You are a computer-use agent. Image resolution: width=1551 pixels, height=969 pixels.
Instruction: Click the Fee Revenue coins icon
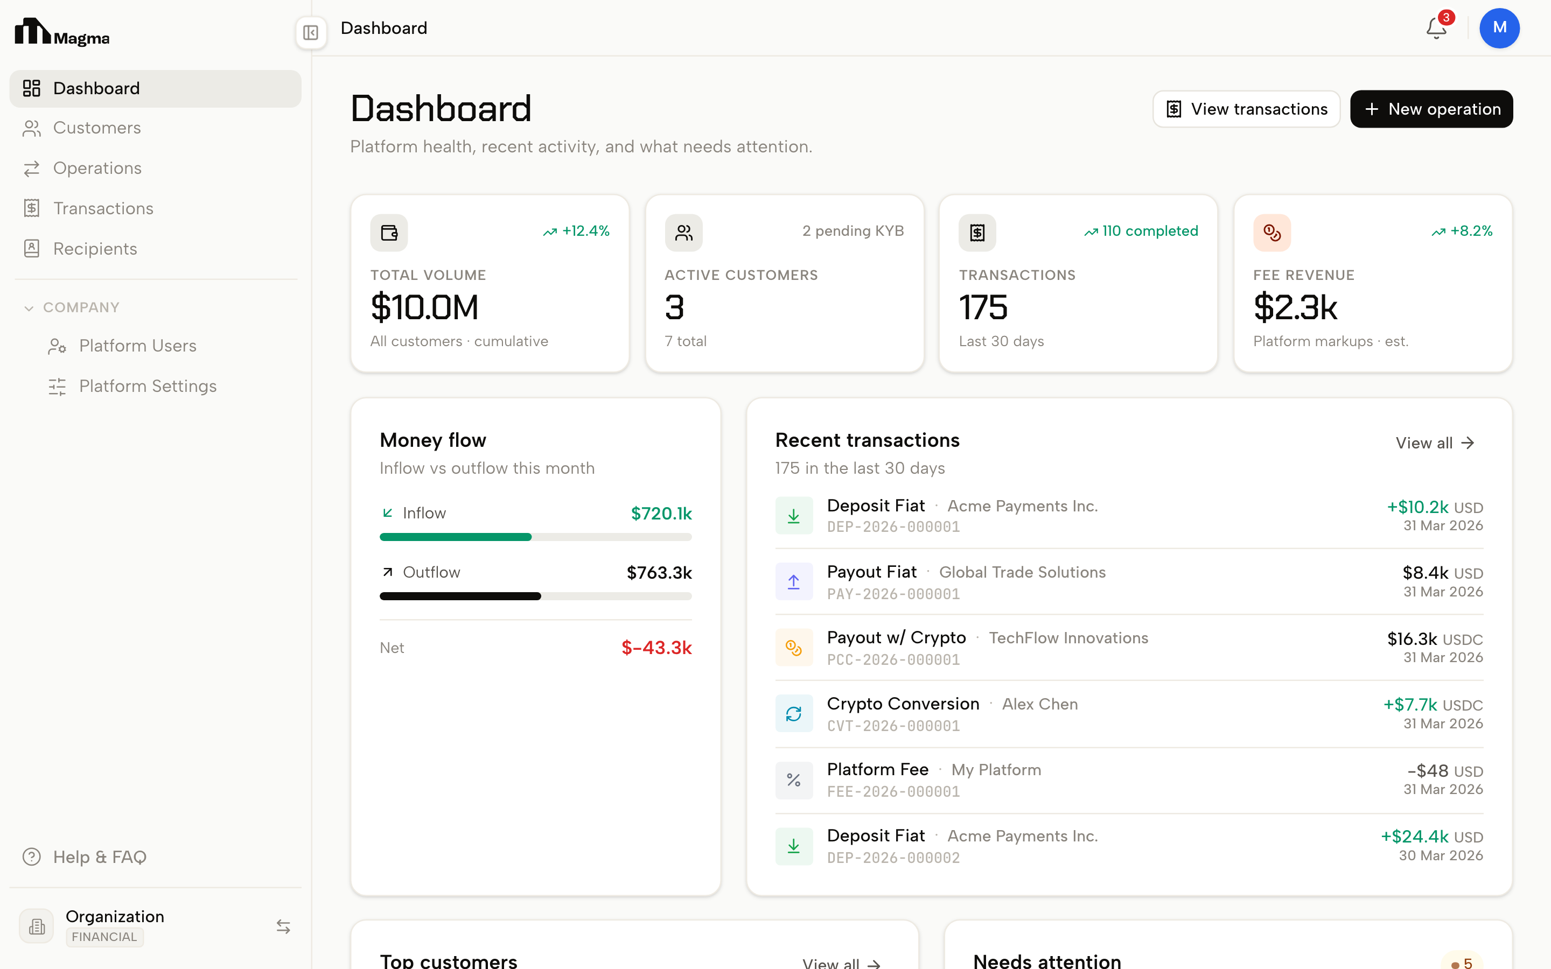click(x=1272, y=233)
